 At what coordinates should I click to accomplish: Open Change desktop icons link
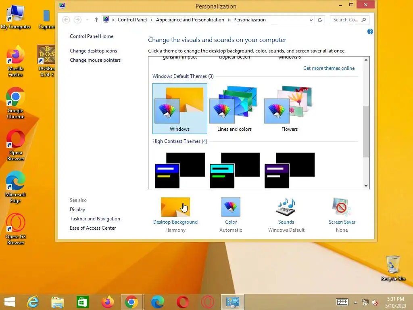pyautogui.click(x=93, y=51)
